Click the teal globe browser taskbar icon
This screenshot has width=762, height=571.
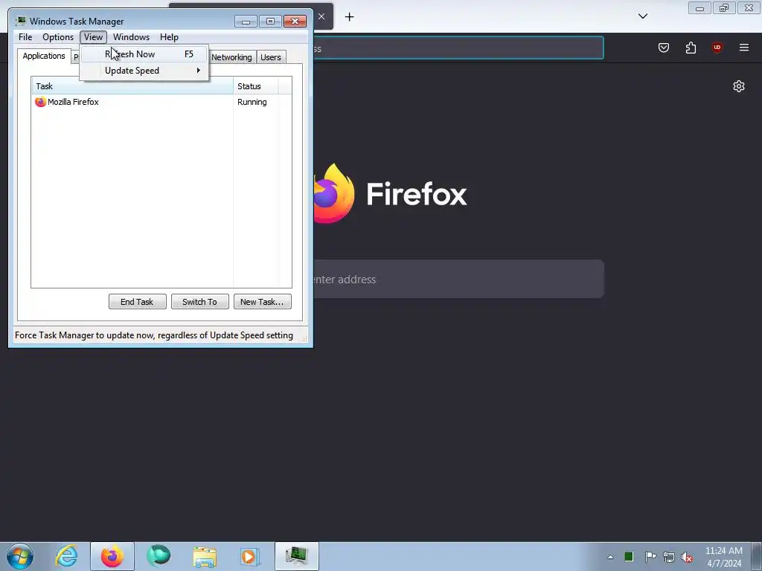click(x=159, y=556)
